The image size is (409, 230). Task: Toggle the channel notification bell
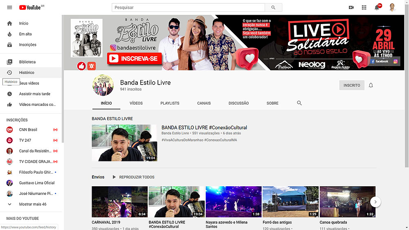371,85
